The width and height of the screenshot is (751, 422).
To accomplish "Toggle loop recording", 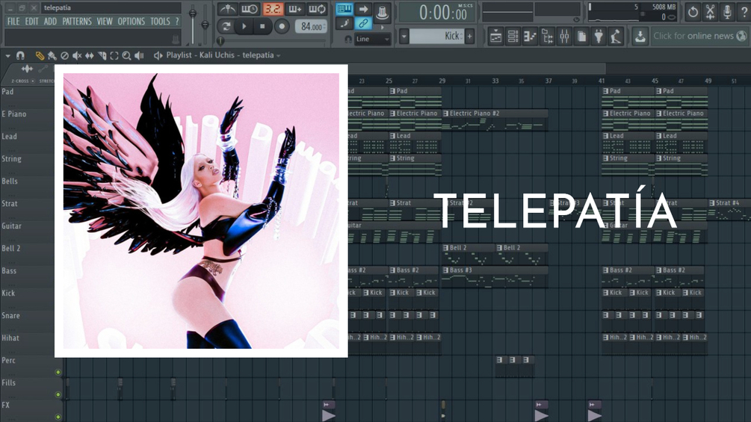I will click(317, 9).
